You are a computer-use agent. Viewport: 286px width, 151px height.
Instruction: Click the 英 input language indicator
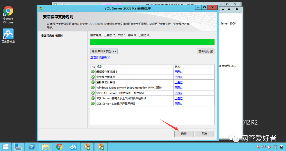click(275, 147)
